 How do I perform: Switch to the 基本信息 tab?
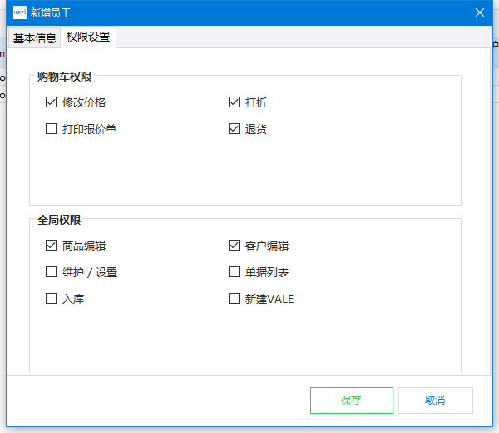(34, 38)
